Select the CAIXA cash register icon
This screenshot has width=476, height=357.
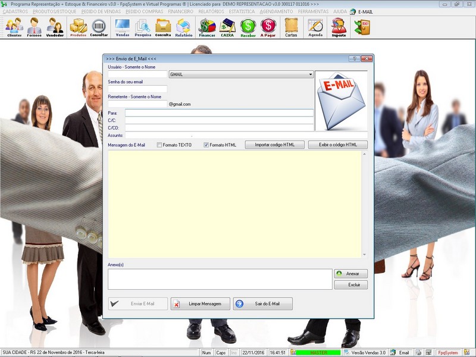point(227,27)
